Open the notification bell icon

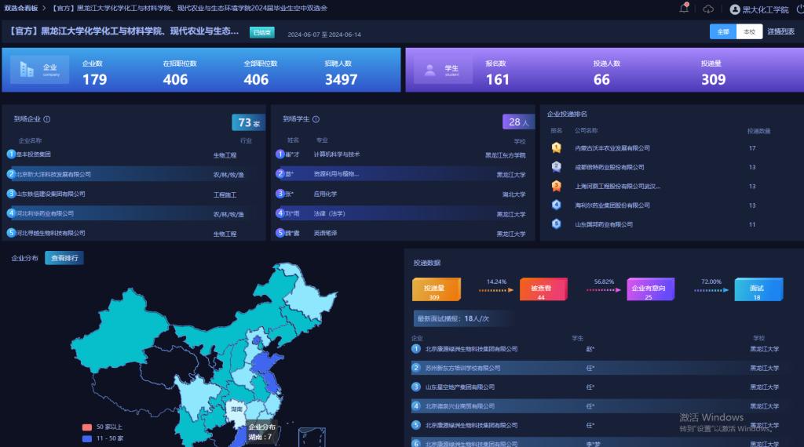(684, 9)
